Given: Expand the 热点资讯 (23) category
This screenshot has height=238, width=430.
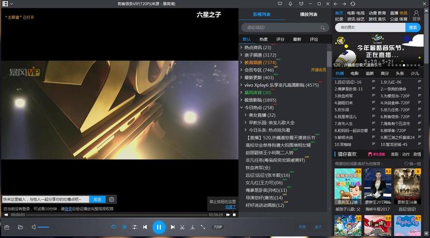Looking at the screenshot, I should [242, 47].
